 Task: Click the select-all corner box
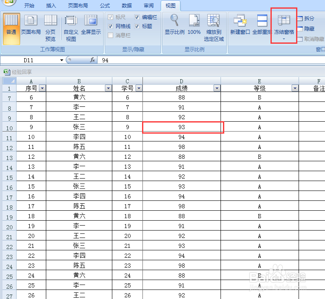coord(9,81)
